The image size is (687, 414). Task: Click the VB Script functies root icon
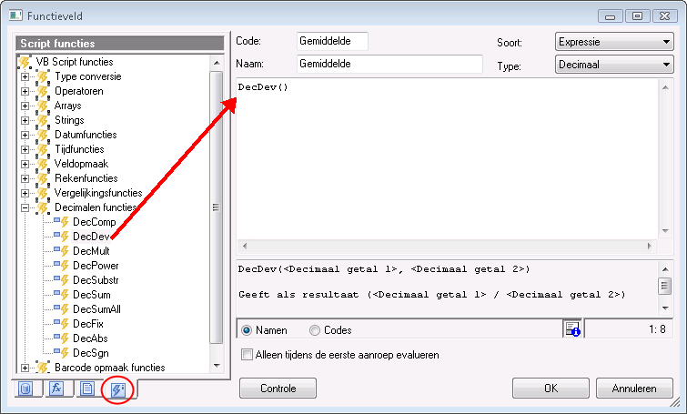pos(25,62)
